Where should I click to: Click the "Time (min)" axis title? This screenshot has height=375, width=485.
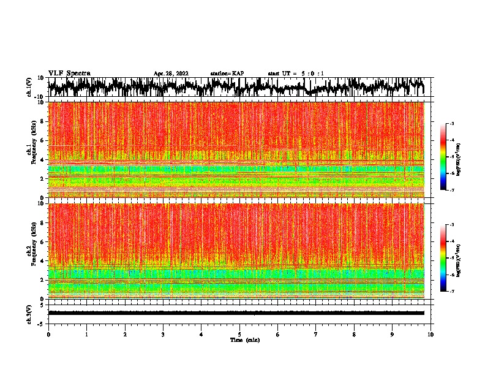point(245,340)
